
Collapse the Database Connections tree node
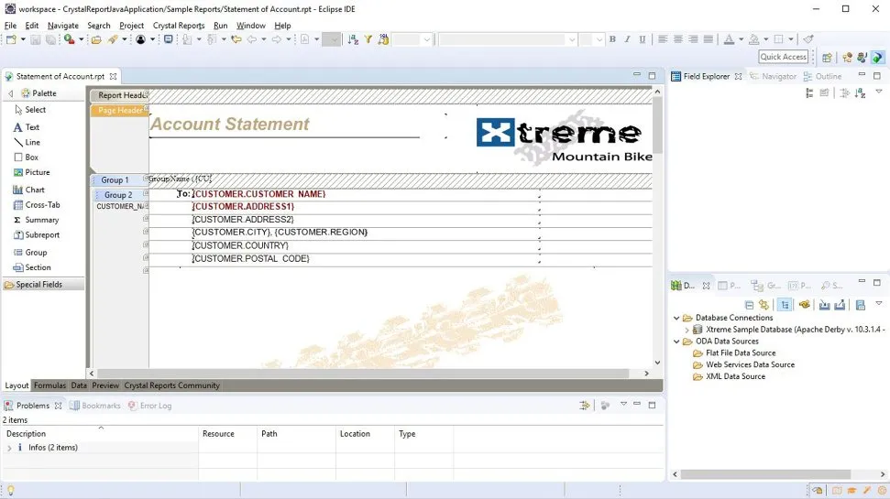676,318
